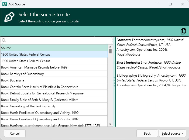Click the Source column header
The width and height of the screenshot is (189, 140).
[54, 48]
